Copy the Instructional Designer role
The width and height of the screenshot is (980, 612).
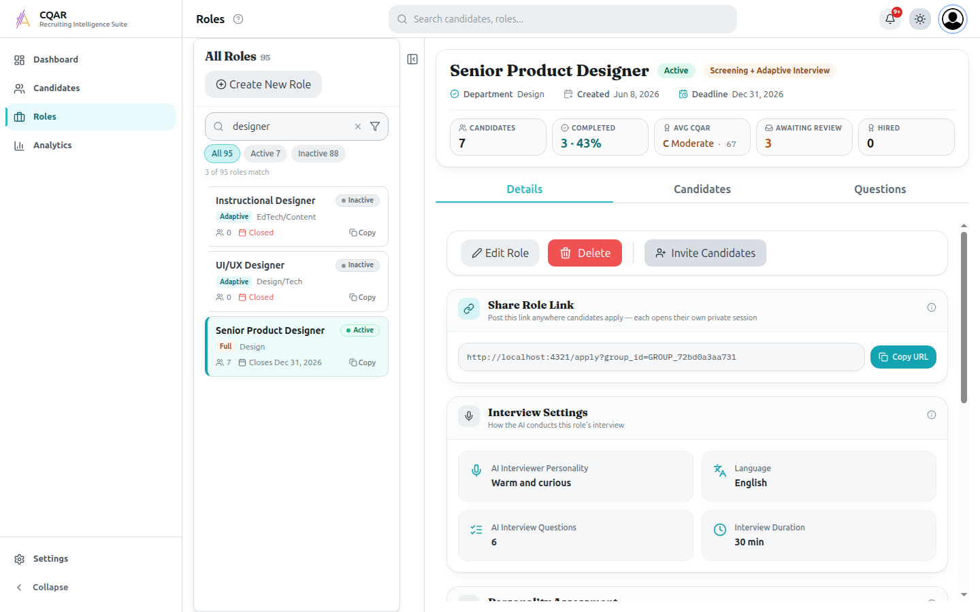point(363,233)
